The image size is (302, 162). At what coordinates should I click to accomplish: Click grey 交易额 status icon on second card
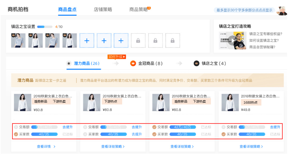point(85,127)
